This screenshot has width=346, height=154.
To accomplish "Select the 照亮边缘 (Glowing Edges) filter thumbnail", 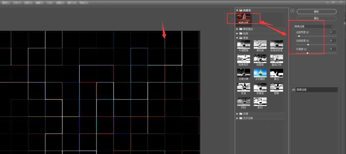I will point(243,18).
